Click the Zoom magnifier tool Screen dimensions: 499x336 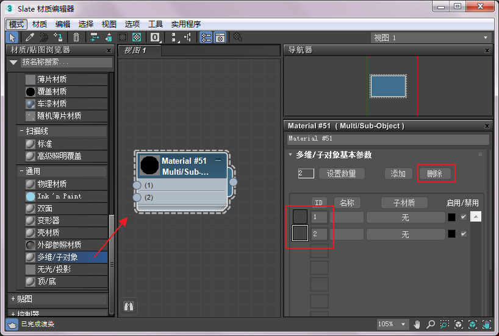click(x=431, y=324)
